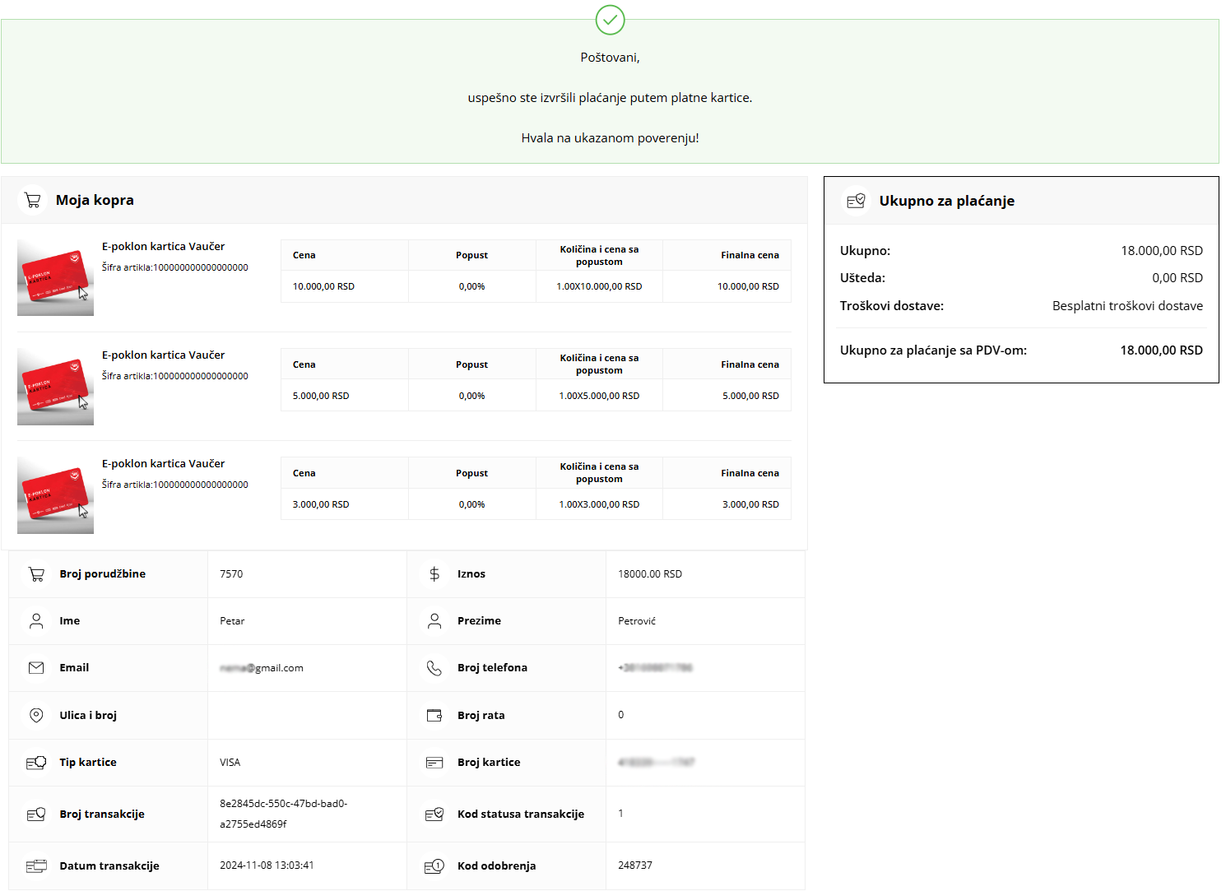Open the 10.000,00 RSD gift card thumbnail

pos(55,278)
